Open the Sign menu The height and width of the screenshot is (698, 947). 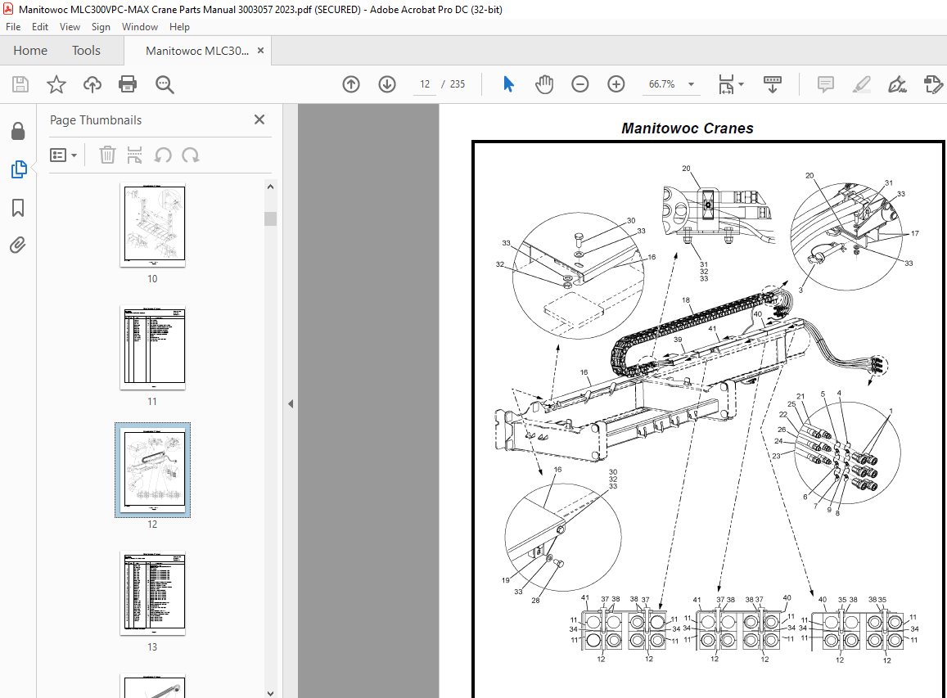pyautogui.click(x=101, y=26)
